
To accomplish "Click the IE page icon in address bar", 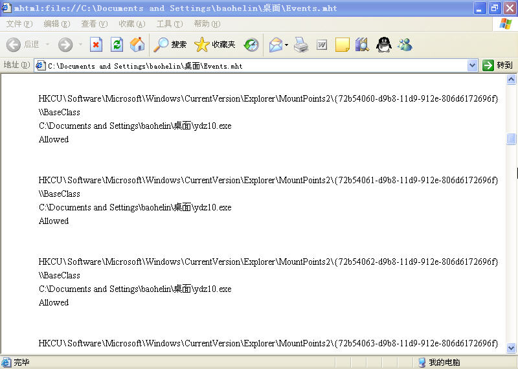I will [40, 66].
